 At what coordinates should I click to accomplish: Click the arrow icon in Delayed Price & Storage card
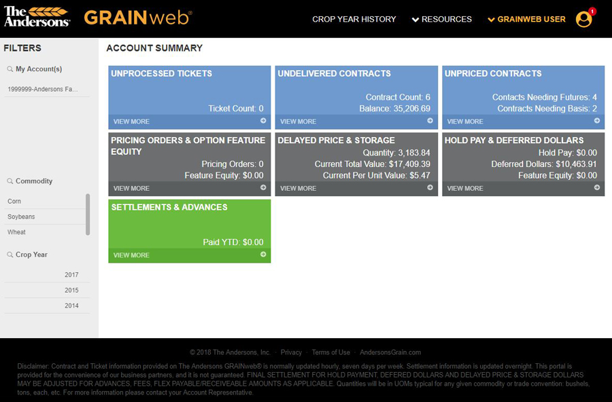[430, 187]
